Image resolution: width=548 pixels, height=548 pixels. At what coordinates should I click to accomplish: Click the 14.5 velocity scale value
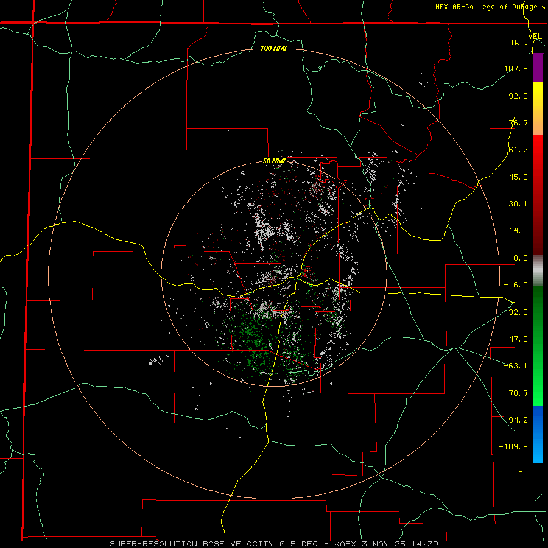(518, 231)
